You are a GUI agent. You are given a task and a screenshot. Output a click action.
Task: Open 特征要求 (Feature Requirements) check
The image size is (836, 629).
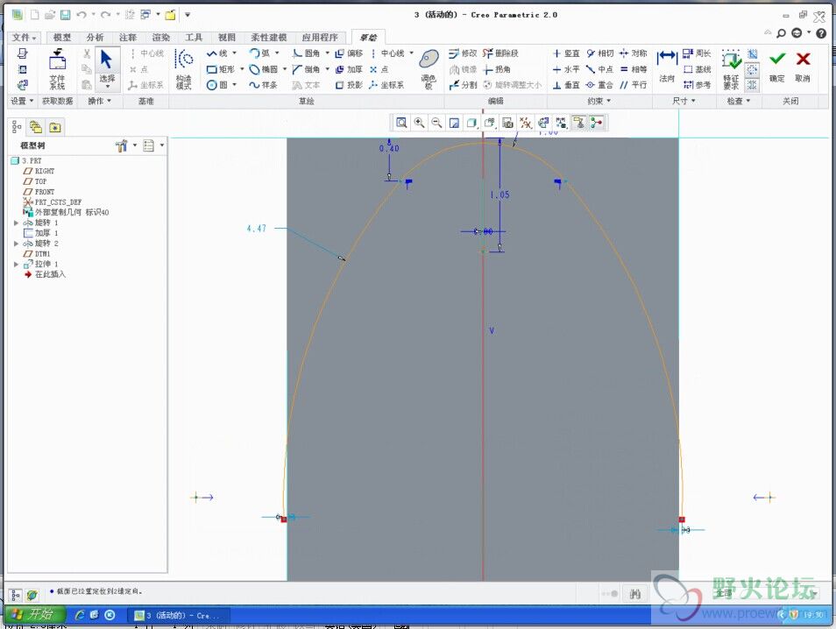[x=732, y=68]
